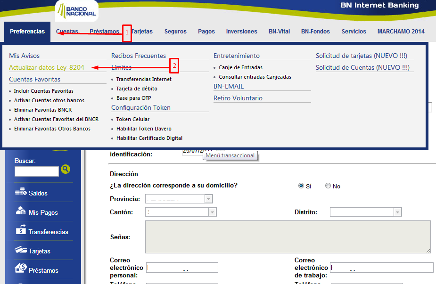
Task: Open Base para OTP option
Action: 134,98
